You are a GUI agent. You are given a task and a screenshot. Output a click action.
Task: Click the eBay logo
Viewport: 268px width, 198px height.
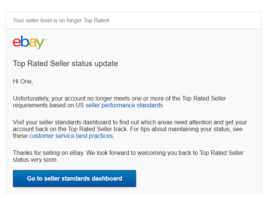30,42
